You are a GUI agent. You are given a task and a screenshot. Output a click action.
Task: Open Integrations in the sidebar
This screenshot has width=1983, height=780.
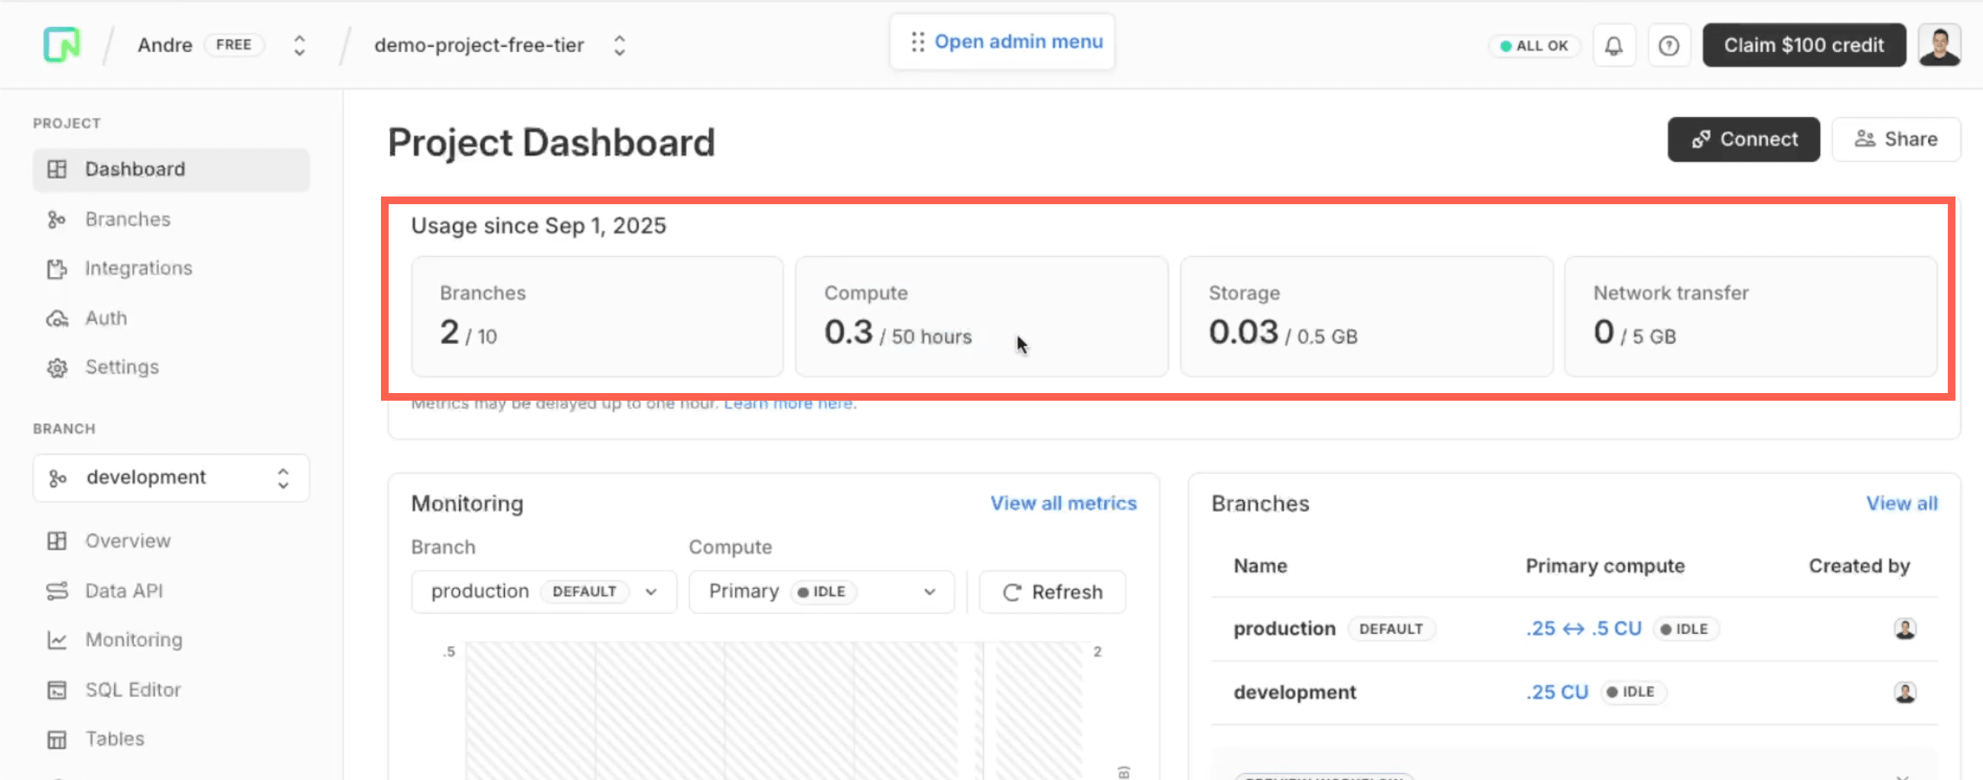138,268
